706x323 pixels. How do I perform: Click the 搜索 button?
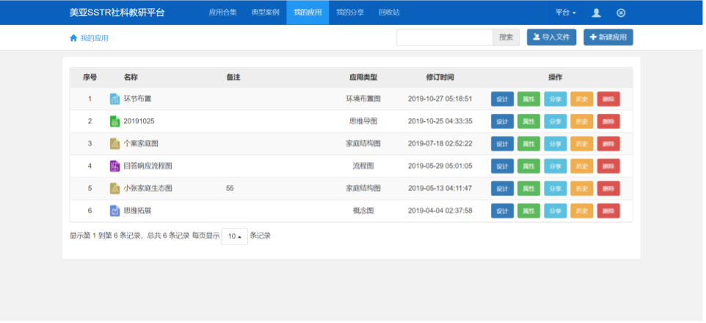[506, 37]
